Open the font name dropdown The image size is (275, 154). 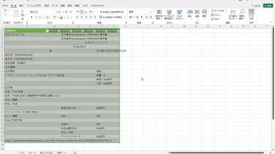[56, 12]
